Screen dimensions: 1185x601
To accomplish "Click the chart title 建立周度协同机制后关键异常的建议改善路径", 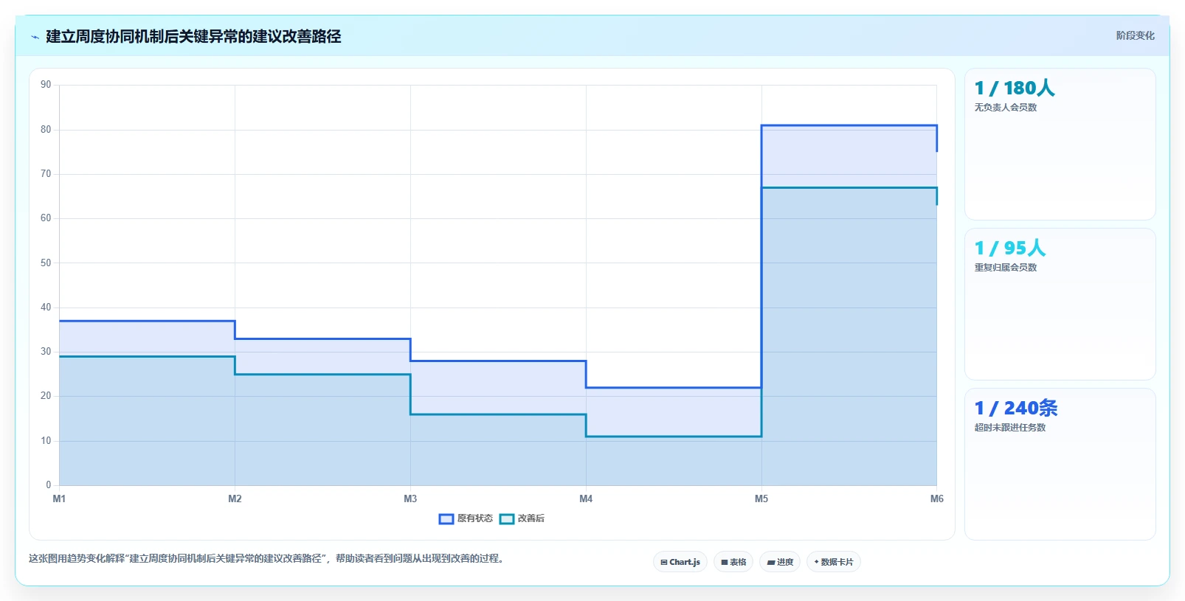I will (193, 36).
